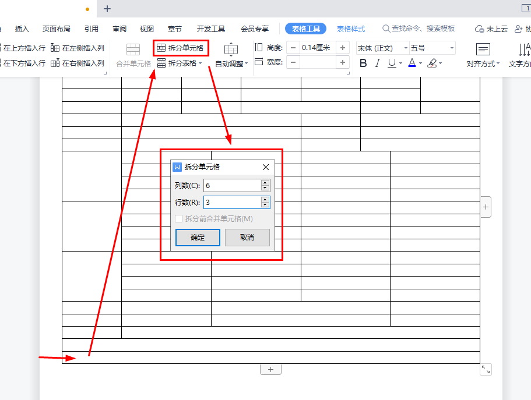Switch to the Page Layout (页面布局) tab
The width and height of the screenshot is (531, 400).
pos(56,29)
